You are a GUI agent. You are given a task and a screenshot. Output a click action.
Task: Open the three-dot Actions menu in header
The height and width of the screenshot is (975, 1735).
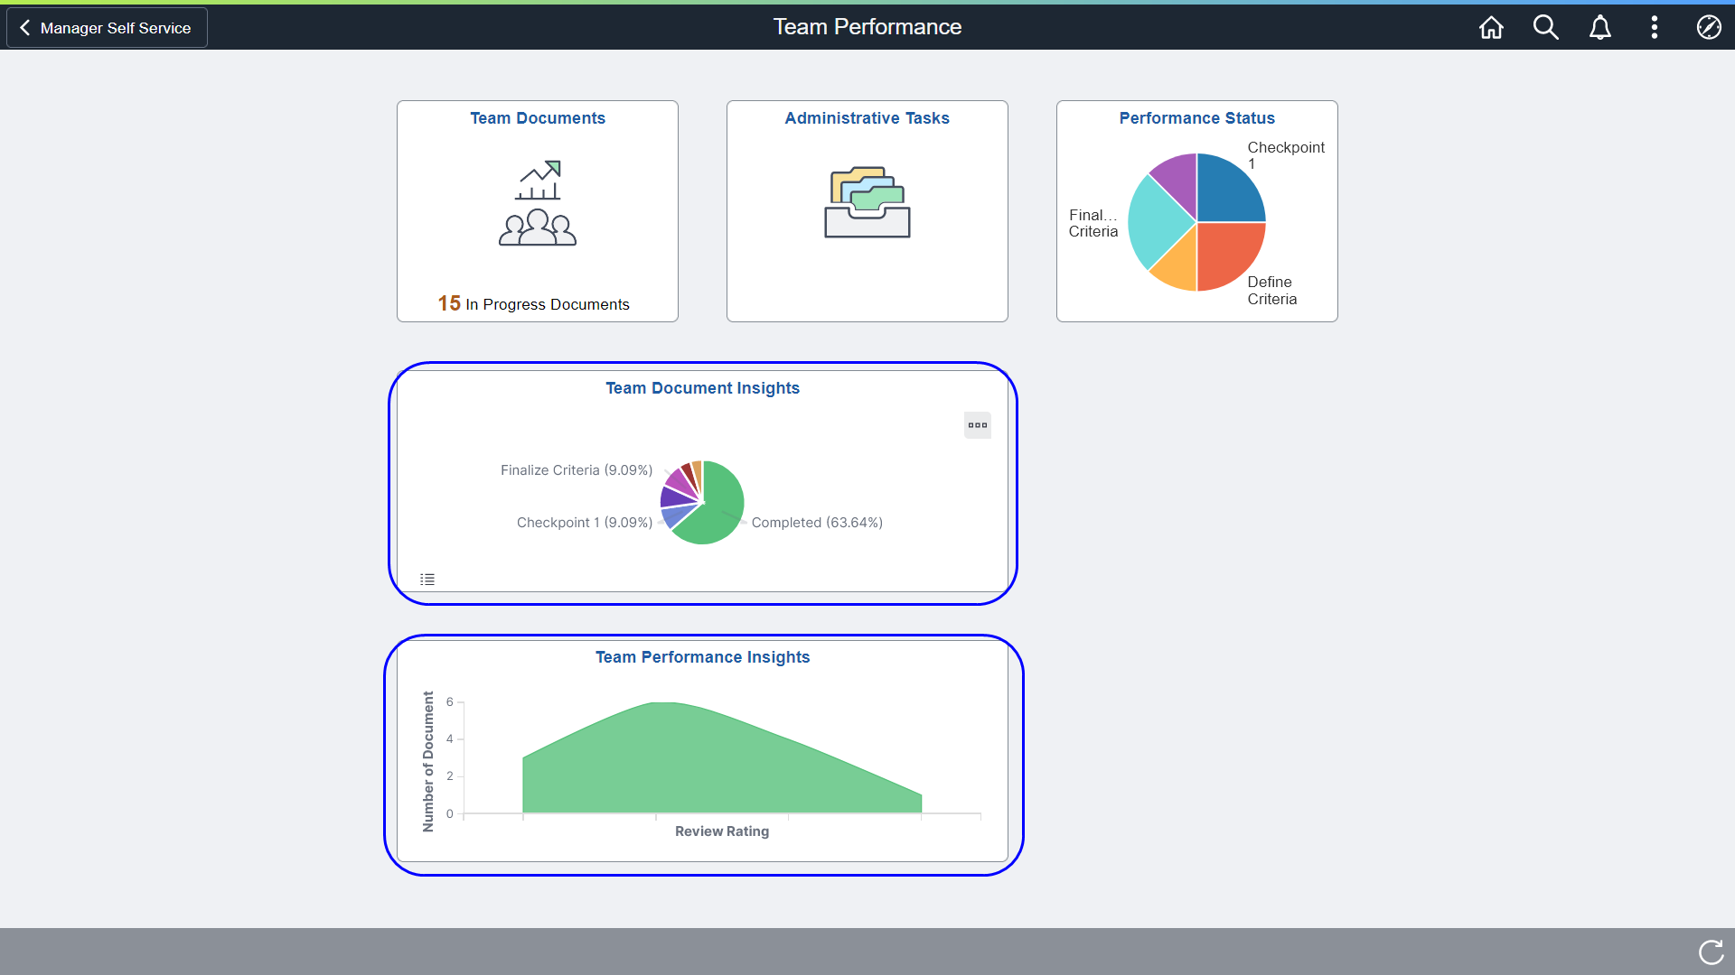point(1654,27)
